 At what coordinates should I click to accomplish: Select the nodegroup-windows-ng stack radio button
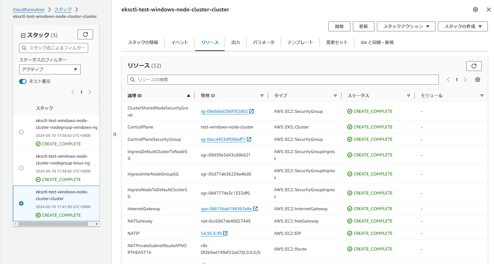(21, 132)
